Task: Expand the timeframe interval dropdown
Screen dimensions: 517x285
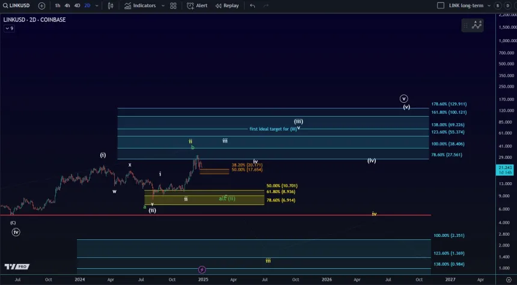Action: (97, 5)
